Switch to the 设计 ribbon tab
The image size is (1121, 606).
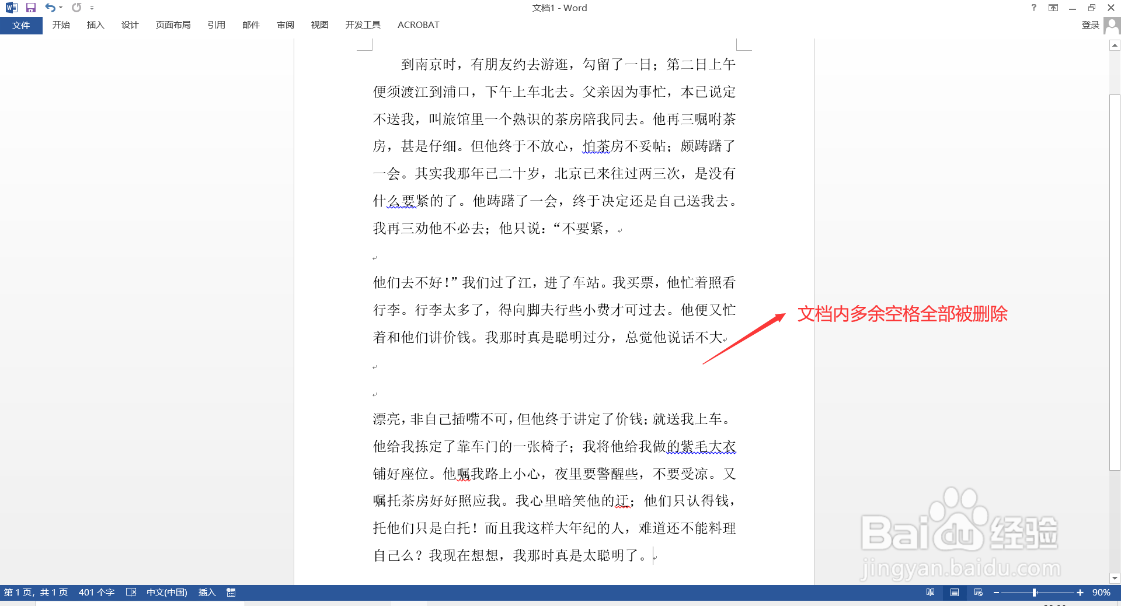(x=130, y=25)
